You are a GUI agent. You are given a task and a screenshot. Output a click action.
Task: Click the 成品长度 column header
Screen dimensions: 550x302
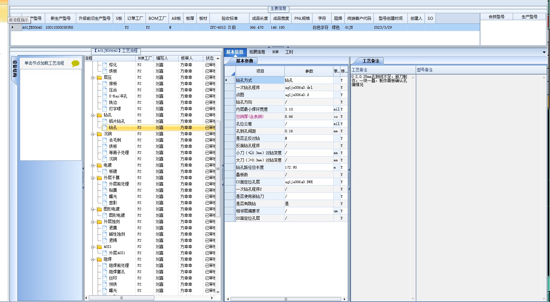260,18
